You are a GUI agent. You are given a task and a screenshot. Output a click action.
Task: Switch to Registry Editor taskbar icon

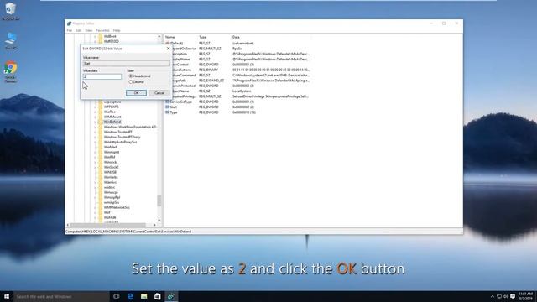coord(171,296)
